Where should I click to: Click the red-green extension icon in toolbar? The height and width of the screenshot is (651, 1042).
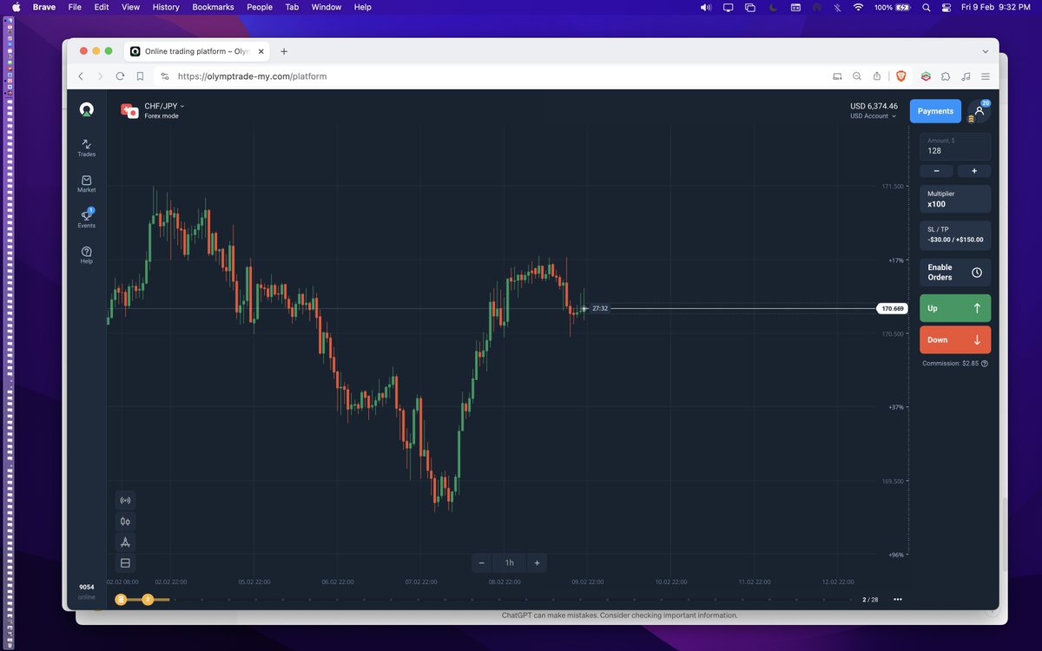coord(926,76)
